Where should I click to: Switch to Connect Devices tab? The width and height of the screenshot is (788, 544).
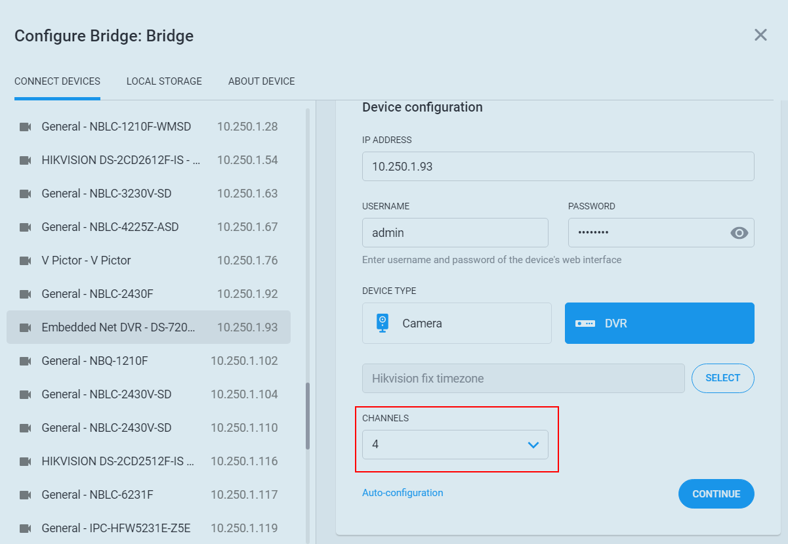point(57,81)
